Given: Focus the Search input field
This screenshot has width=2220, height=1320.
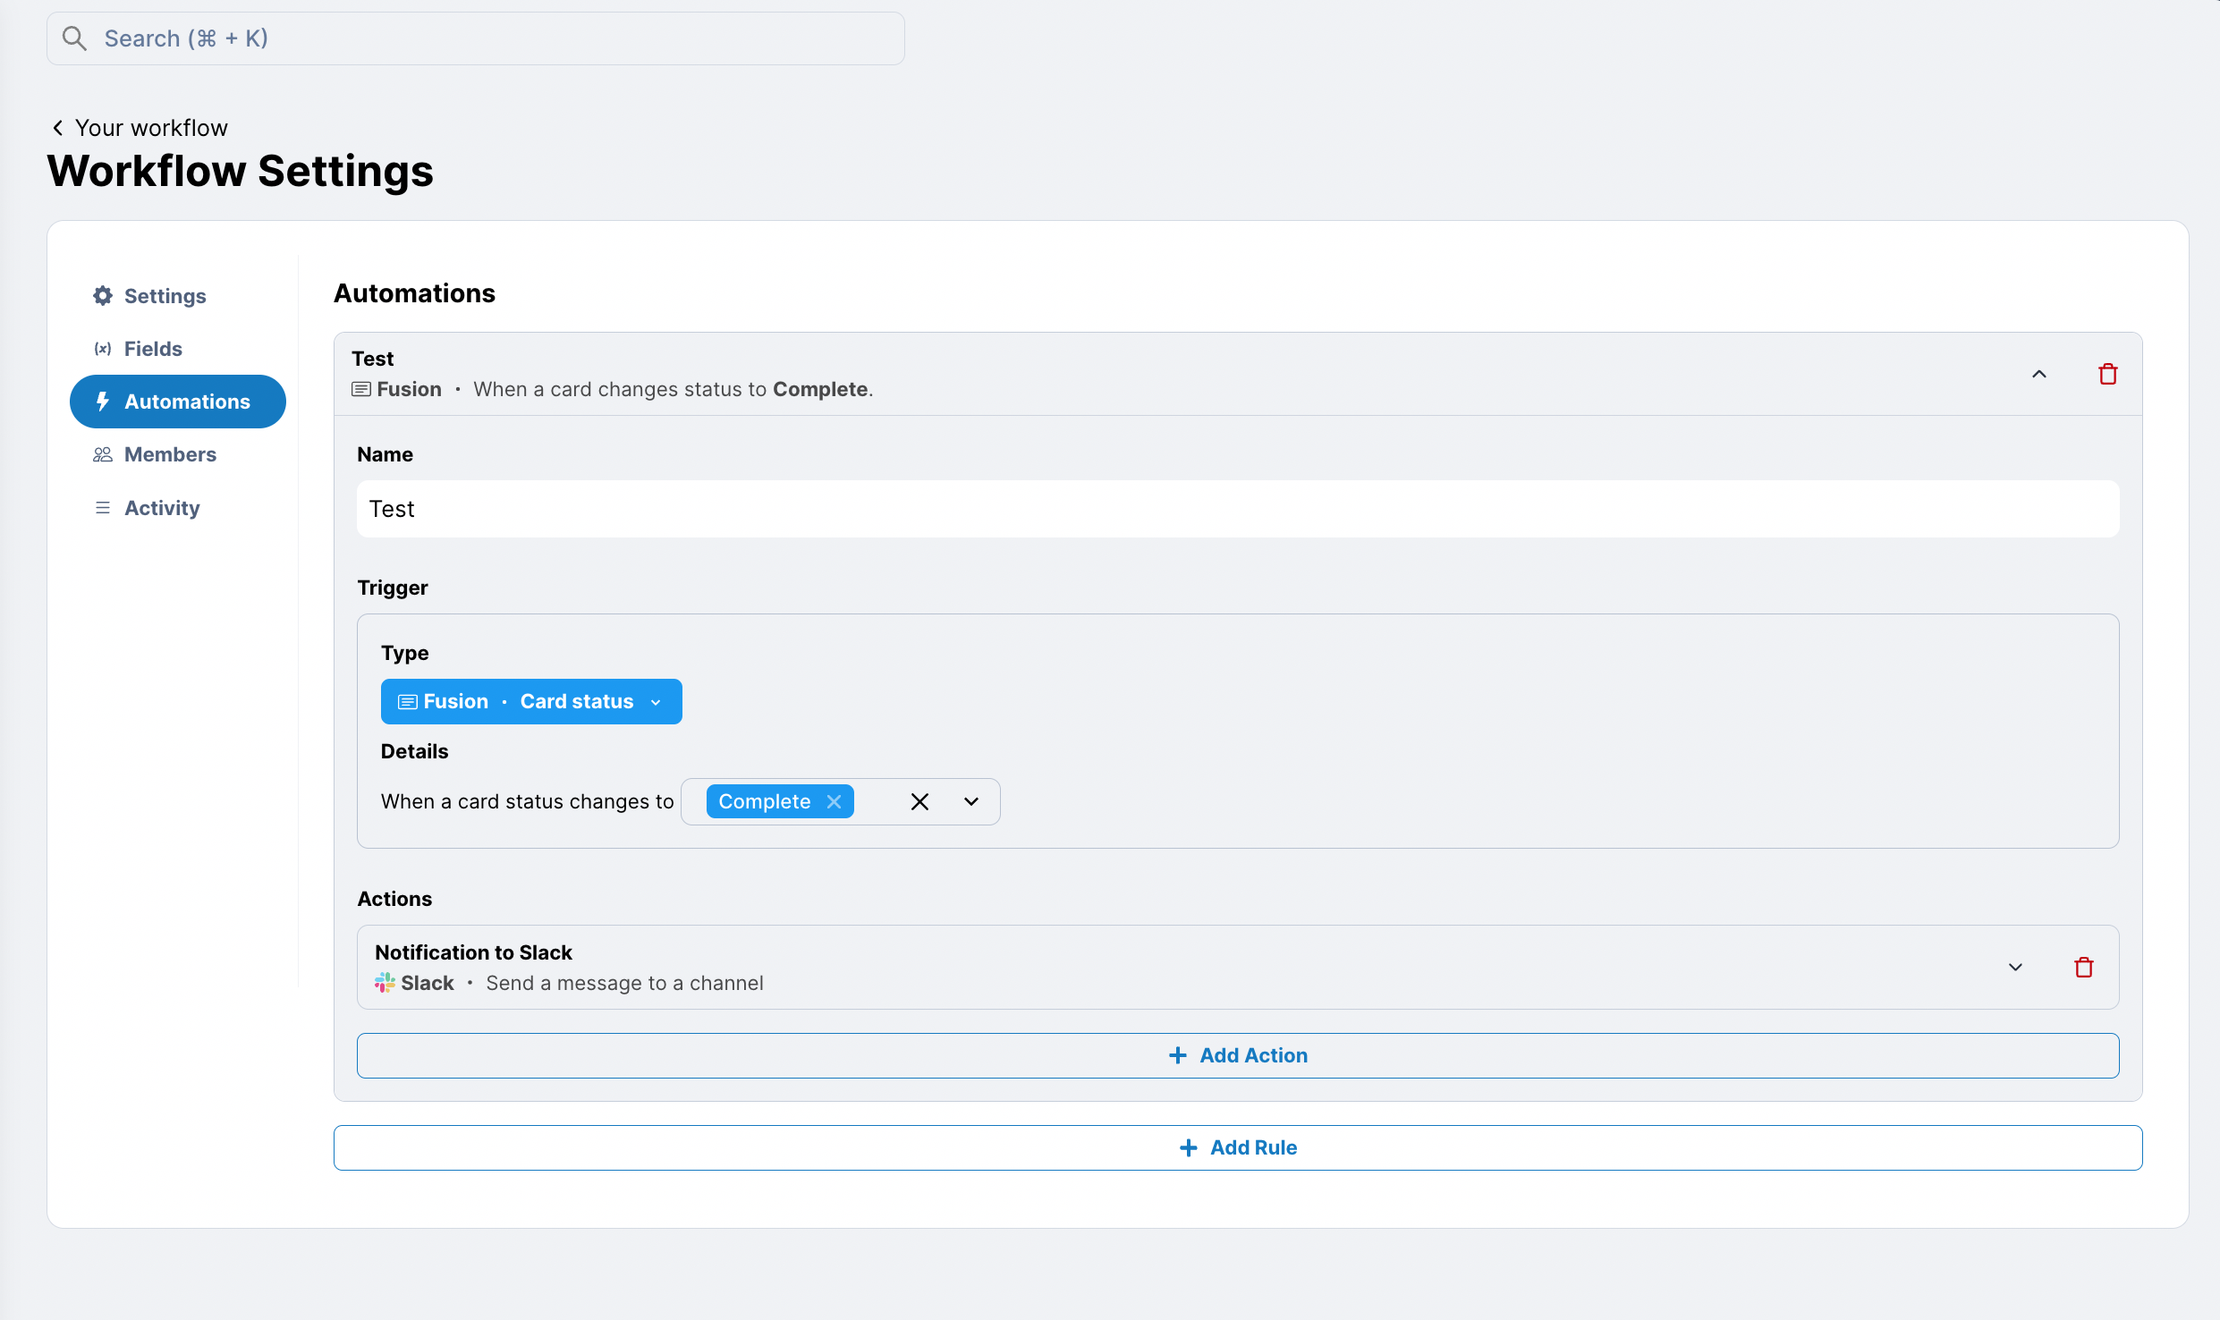Looking at the screenshot, I should pos(475,38).
